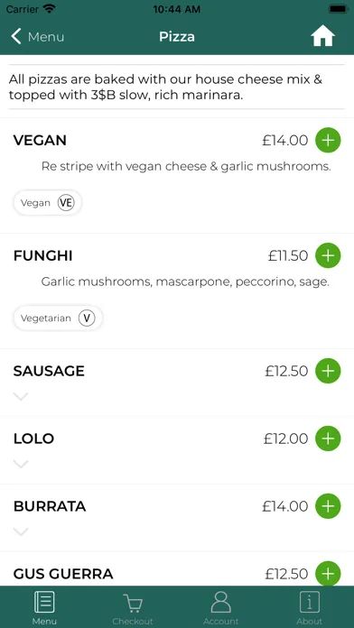This screenshot has width=354, height=628.
Task: Open the About tab
Action: 310,608
